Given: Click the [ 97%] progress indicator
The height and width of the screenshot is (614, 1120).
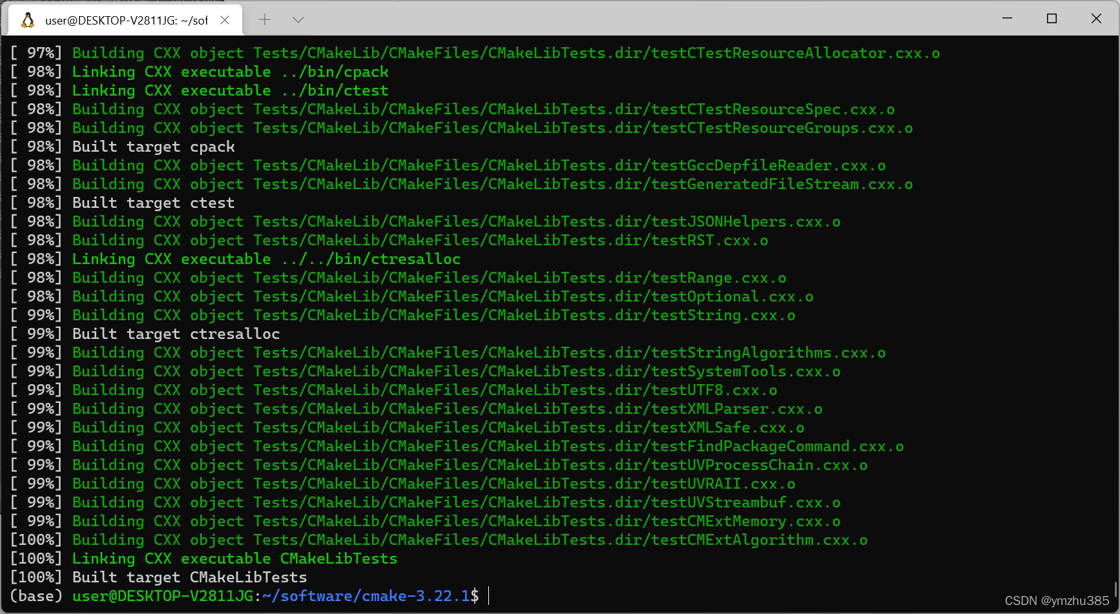Looking at the screenshot, I should coord(36,53).
